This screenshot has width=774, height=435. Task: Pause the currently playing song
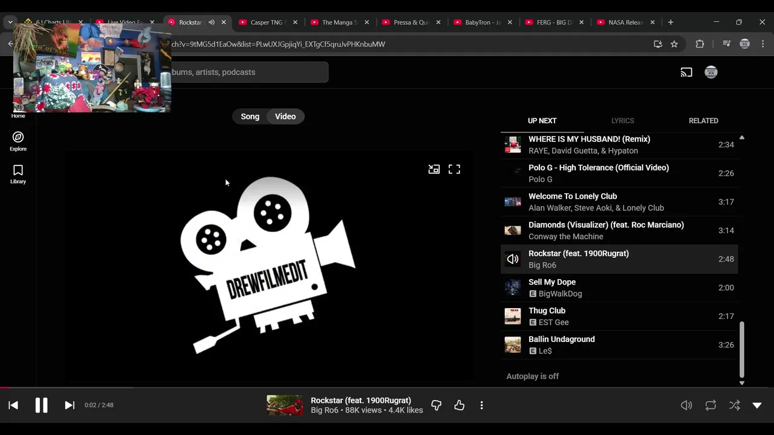pos(41,405)
